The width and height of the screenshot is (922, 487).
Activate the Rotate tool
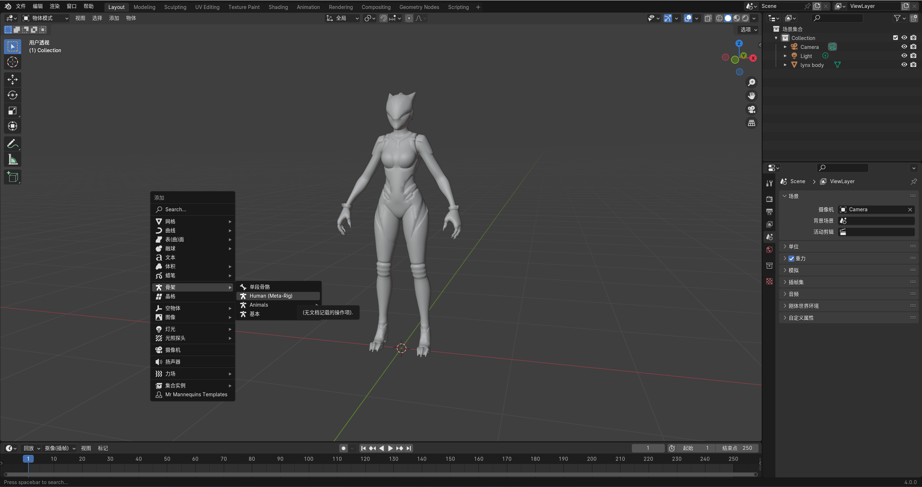tap(13, 95)
